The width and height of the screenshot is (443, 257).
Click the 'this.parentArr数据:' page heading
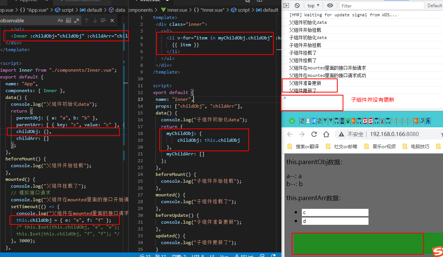314,198
